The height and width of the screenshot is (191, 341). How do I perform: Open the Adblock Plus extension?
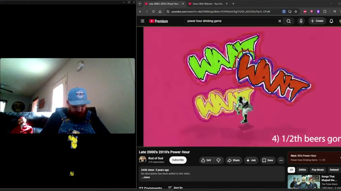click(x=305, y=11)
